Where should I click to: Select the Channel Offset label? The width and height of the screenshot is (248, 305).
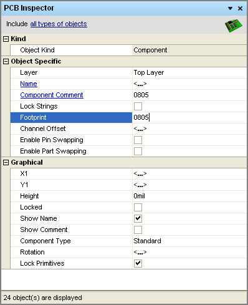tap(71, 128)
